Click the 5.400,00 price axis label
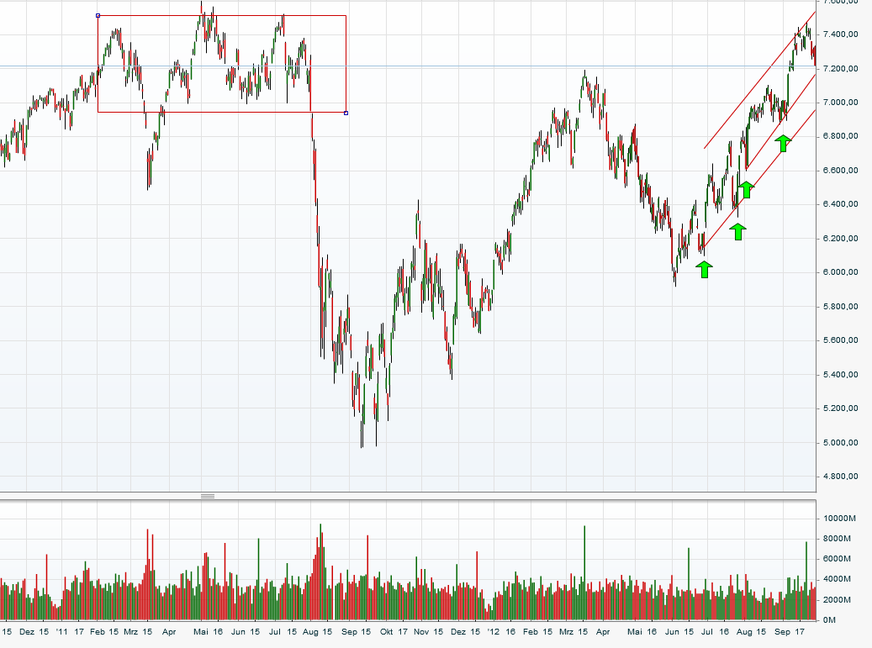This screenshot has width=872, height=648. coord(840,375)
